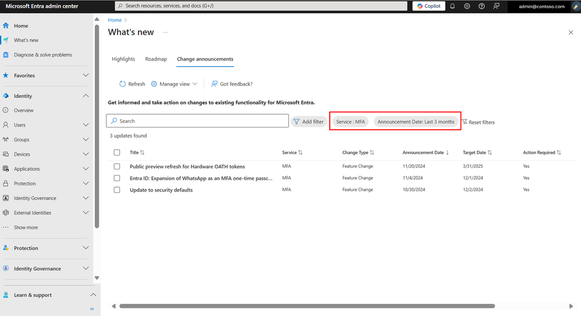The width and height of the screenshot is (581, 322).
Task: Expand the External Identities chevron
Action: pos(85,213)
